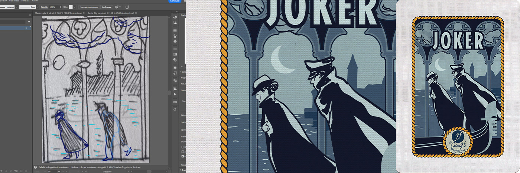The height and width of the screenshot is (173, 520).
Task: Close the Maravegia 3_ok.ai tab
Action: (x=84, y=13)
